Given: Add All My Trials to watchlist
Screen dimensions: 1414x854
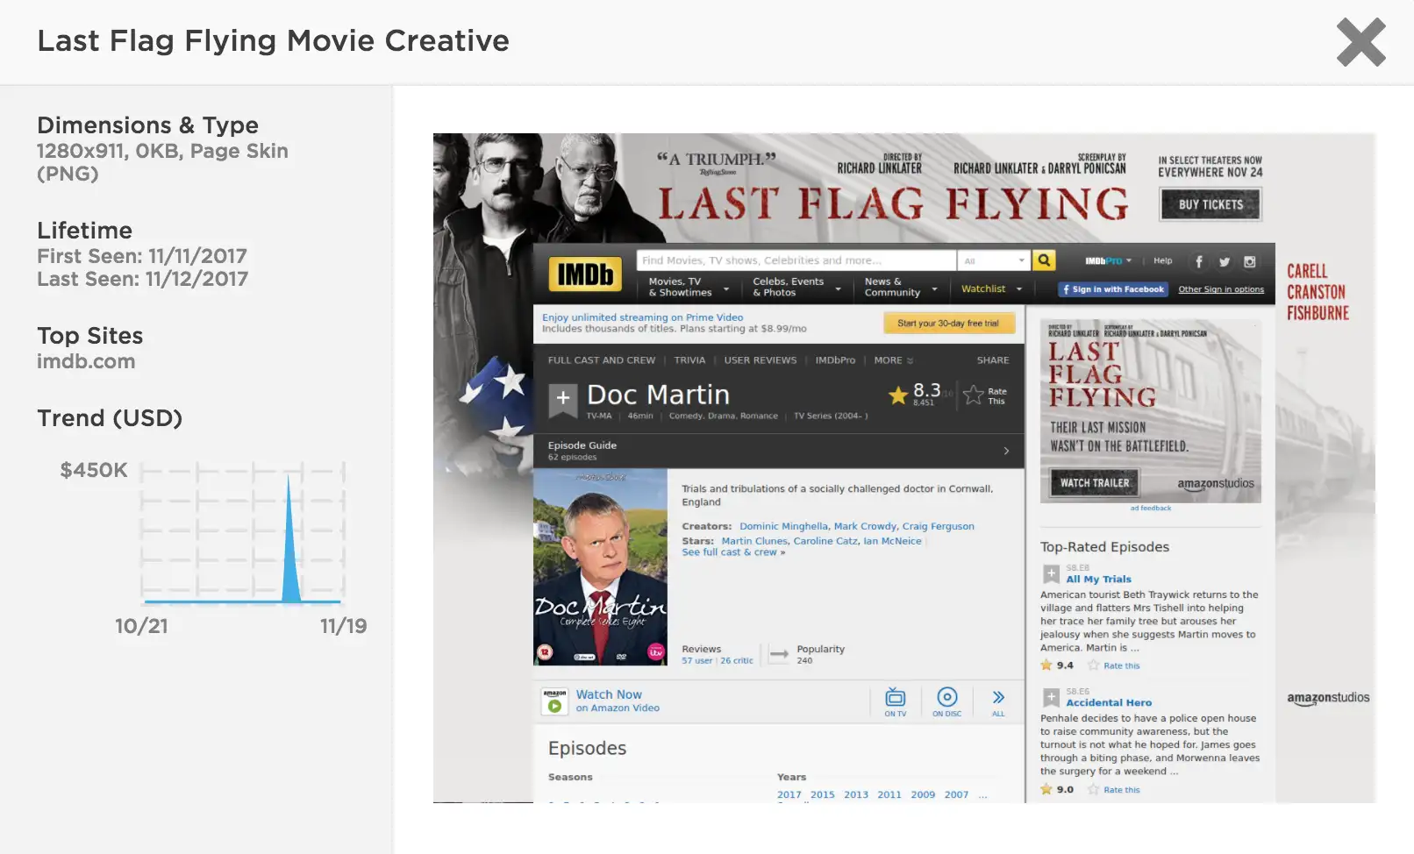Looking at the screenshot, I should tap(1051, 574).
